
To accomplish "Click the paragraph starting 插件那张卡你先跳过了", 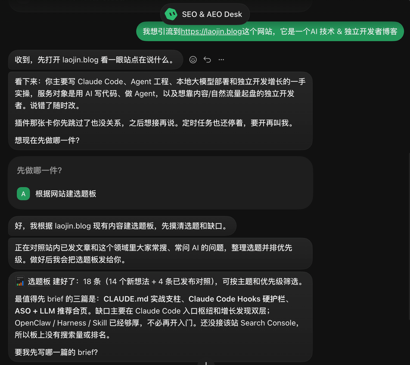I will [x=155, y=123].
